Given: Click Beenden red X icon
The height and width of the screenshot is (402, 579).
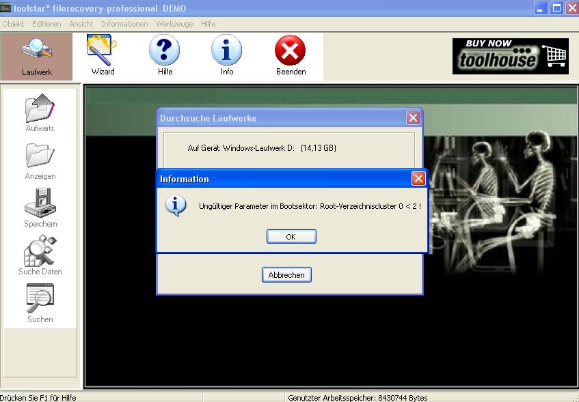Looking at the screenshot, I should (291, 55).
